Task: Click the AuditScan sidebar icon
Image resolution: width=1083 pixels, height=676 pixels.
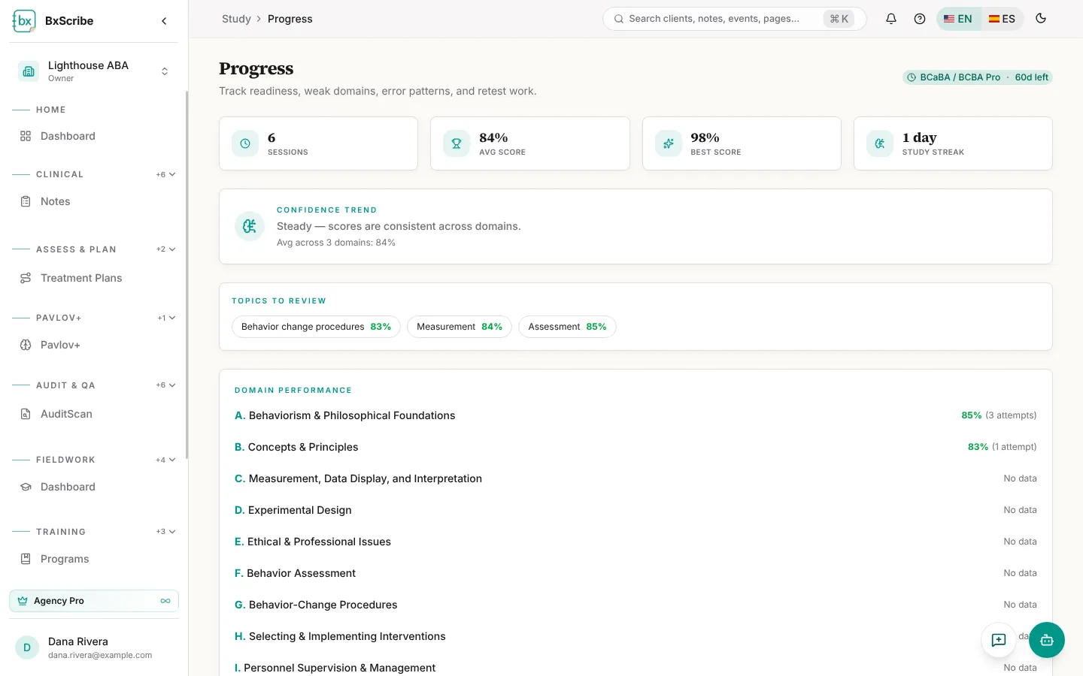Action: pyautogui.click(x=26, y=414)
